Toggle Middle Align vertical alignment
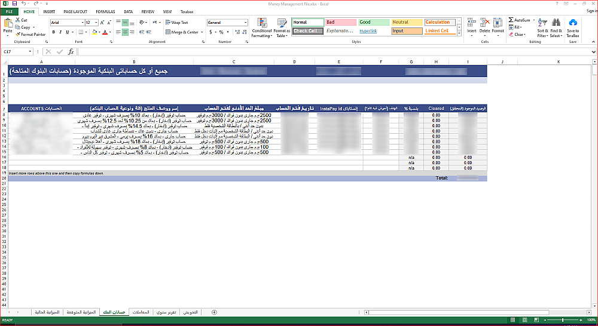This screenshot has width=598, height=326. (x=125, y=23)
